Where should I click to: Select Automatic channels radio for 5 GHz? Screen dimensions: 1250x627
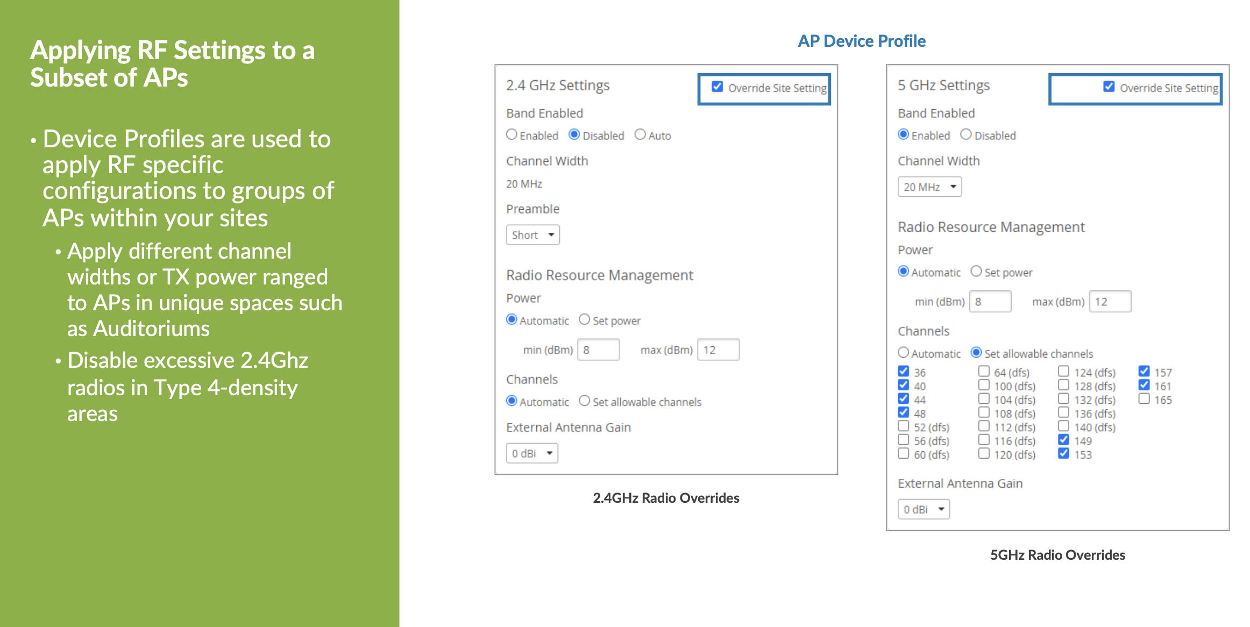tap(904, 353)
